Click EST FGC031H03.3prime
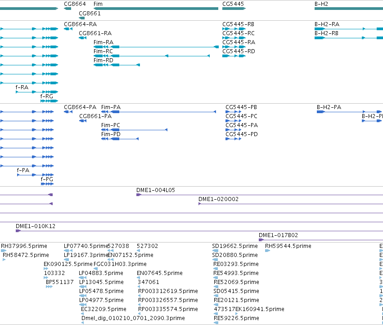The width and height of the screenshot is (383, 325). pos(120,264)
